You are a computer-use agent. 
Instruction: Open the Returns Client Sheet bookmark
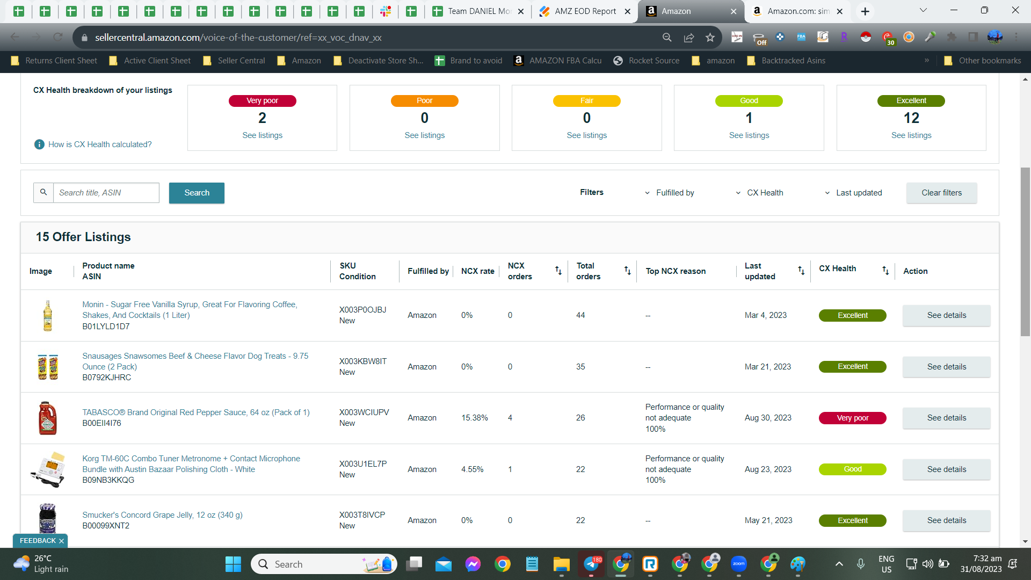(x=54, y=61)
